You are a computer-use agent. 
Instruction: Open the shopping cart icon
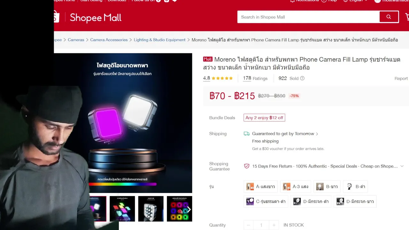click(407, 17)
